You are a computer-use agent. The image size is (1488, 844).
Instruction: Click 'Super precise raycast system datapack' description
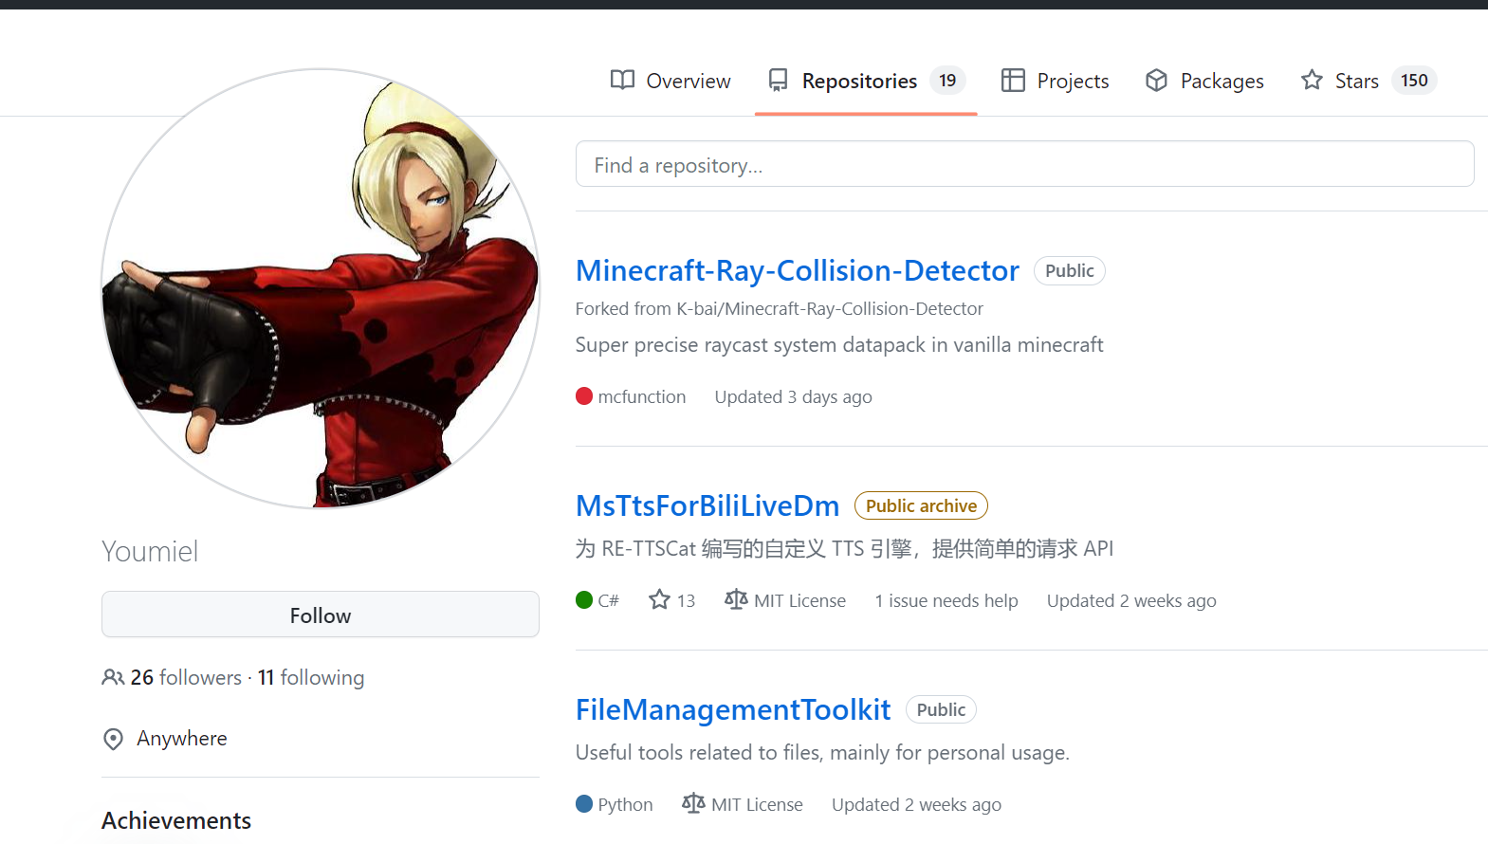839,345
